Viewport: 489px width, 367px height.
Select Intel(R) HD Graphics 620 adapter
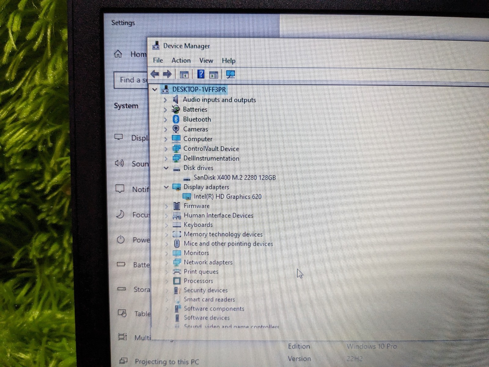pos(228,196)
